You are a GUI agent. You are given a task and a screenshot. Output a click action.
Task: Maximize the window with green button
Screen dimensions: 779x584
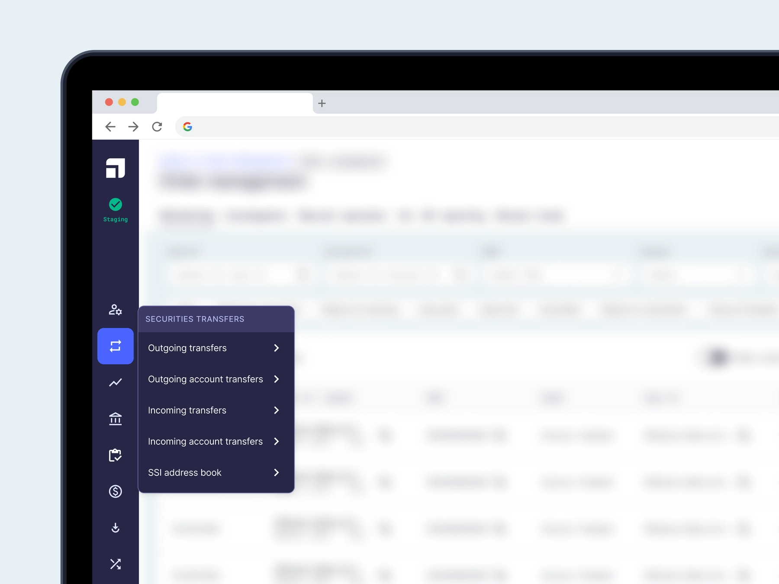tap(135, 102)
